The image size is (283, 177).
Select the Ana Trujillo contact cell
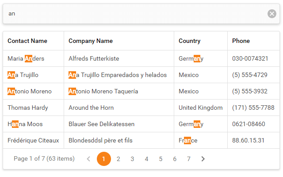pyautogui.click(x=23, y=75)
